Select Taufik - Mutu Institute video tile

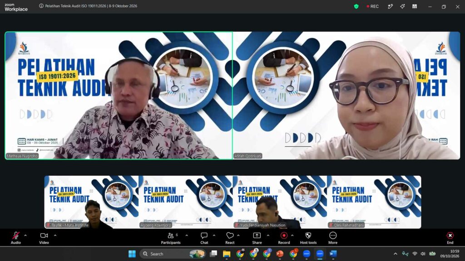click(91, 202)
